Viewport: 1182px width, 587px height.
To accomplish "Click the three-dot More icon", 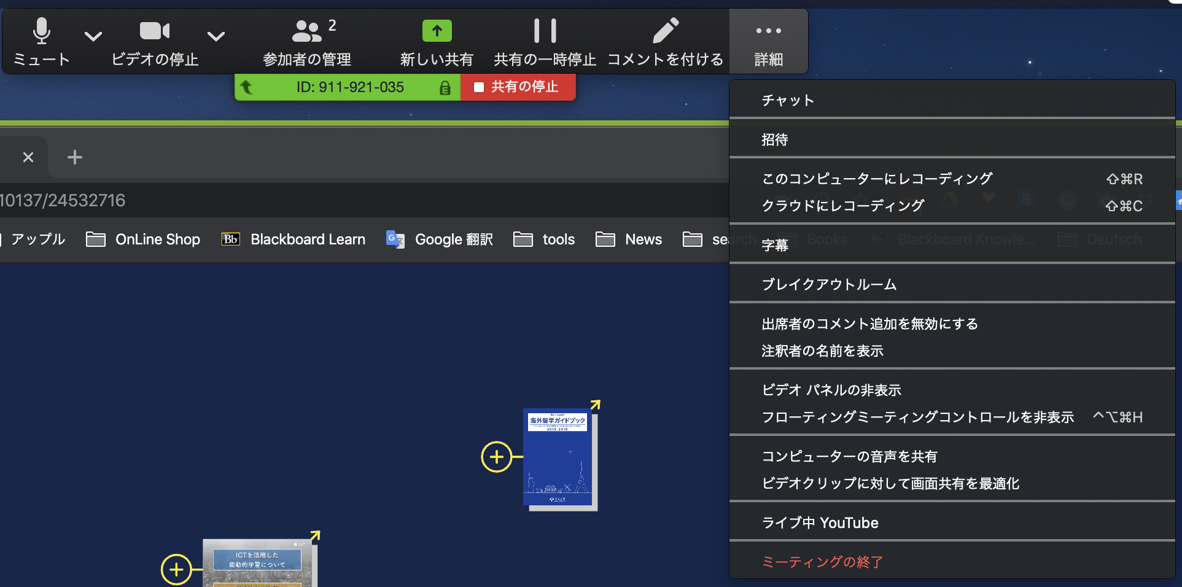I will [768, 31].
